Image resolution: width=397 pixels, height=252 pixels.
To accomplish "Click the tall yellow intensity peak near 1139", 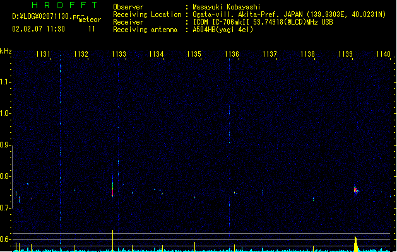I will (356, 244).
